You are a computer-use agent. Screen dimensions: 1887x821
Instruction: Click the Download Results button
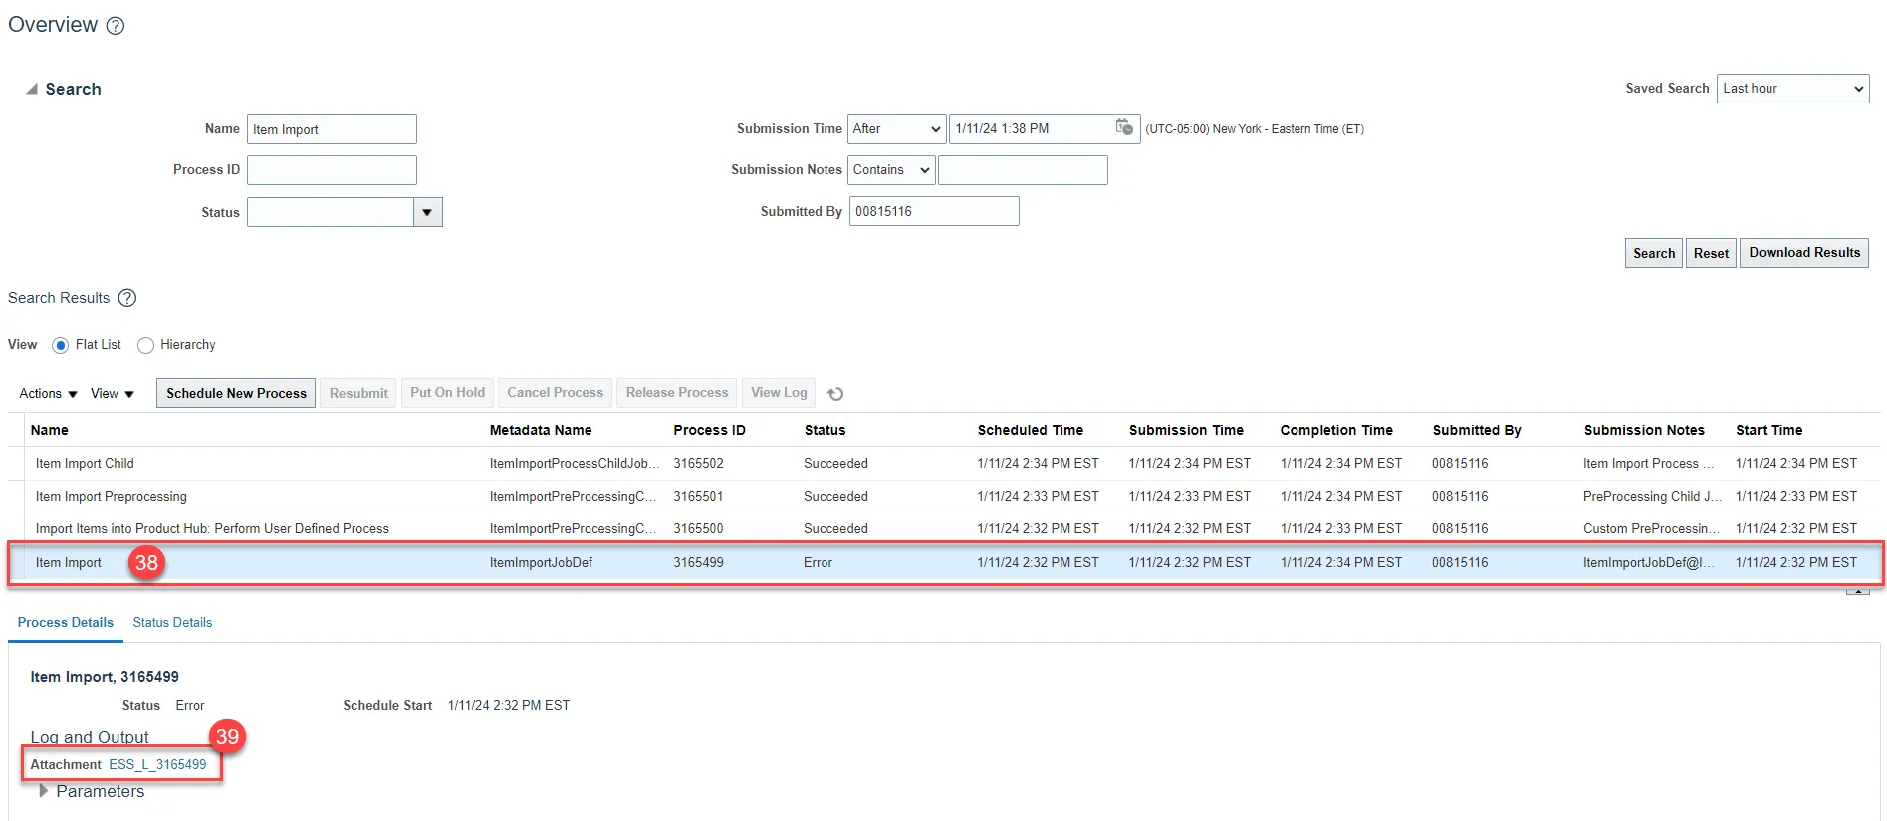(1803, 253)
